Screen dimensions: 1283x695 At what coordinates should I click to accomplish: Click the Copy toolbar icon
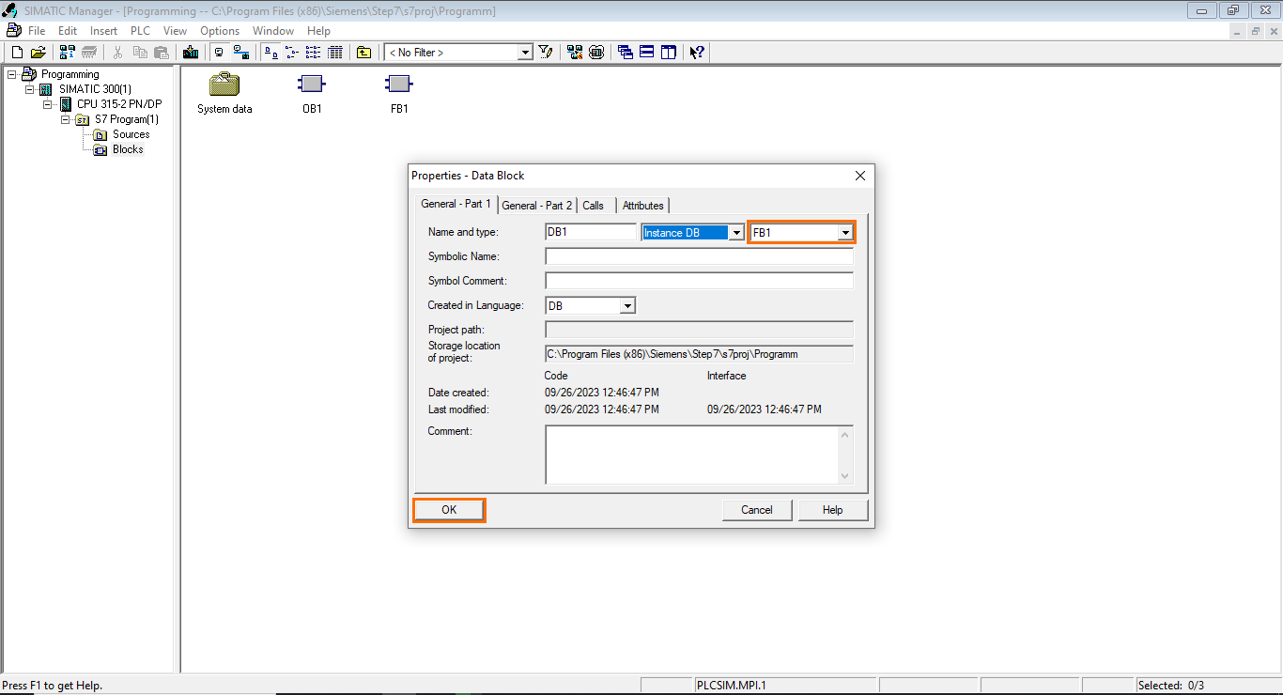(x=140, y=53)
